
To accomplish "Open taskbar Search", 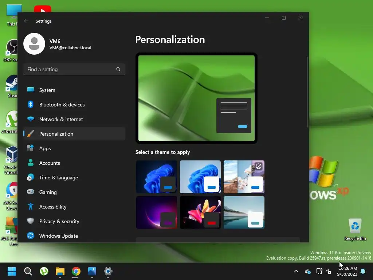I will tap(28, 271).
